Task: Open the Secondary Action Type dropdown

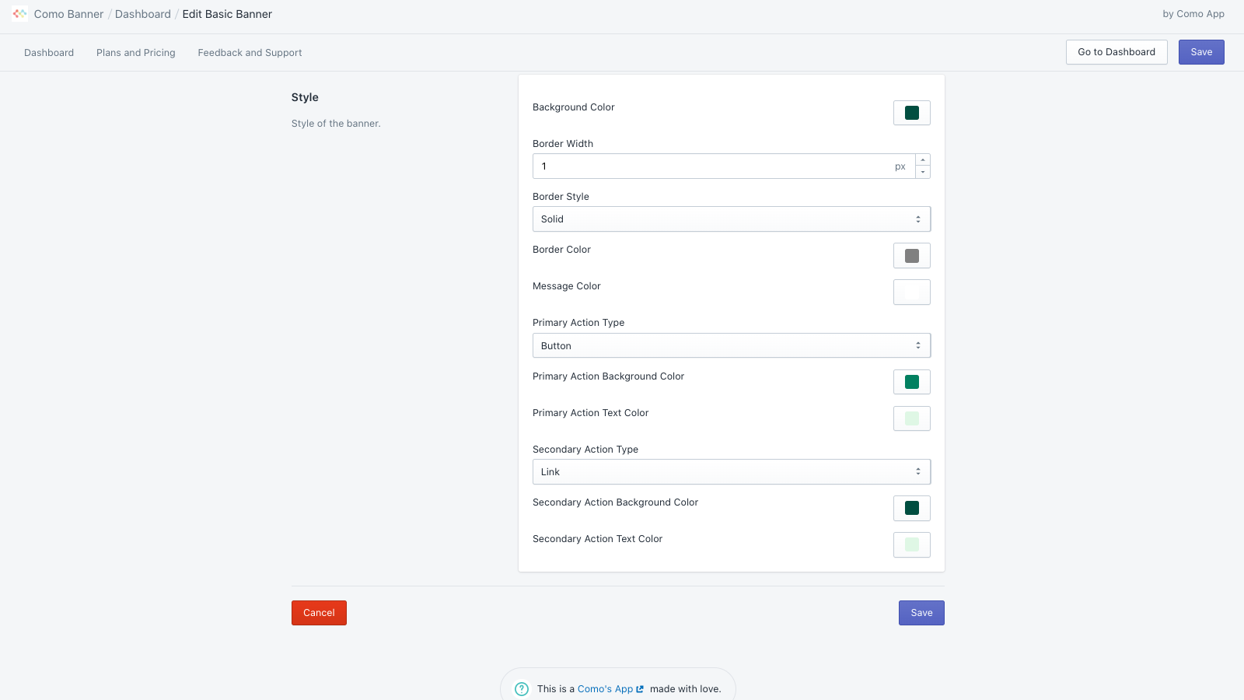Action: tap(732, 472)
